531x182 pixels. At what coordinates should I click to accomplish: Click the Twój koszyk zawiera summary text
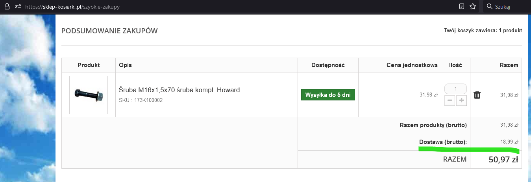click(483, 30)
